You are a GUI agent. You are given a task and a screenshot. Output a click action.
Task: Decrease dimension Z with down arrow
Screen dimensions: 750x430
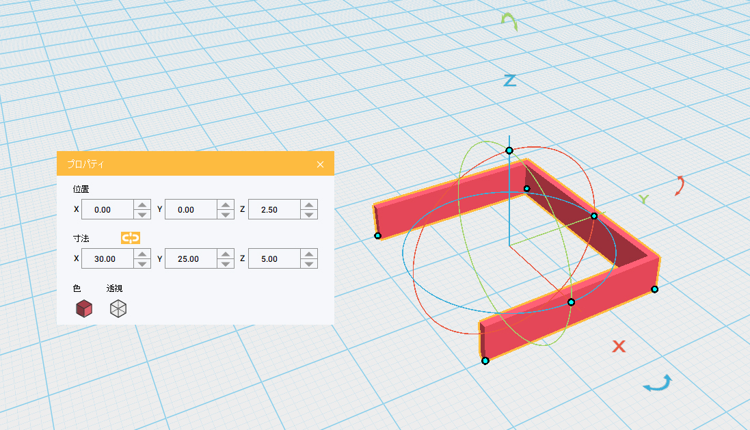[x=309, y=264]
